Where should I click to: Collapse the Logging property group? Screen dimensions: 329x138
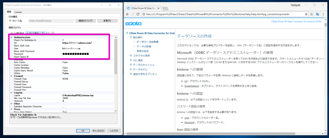tap(11, 92)
